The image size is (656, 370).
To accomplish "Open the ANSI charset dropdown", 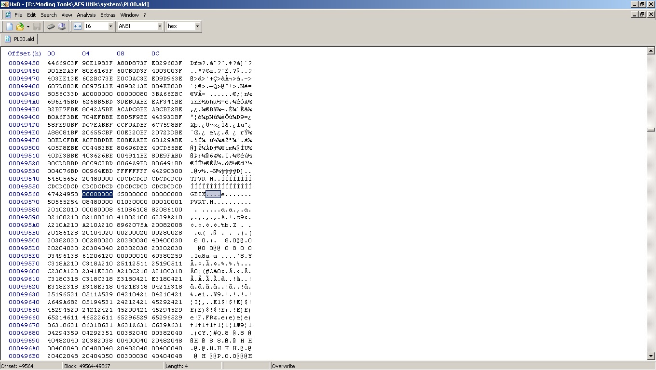I will pyautogui.click(x=160, y=26).
